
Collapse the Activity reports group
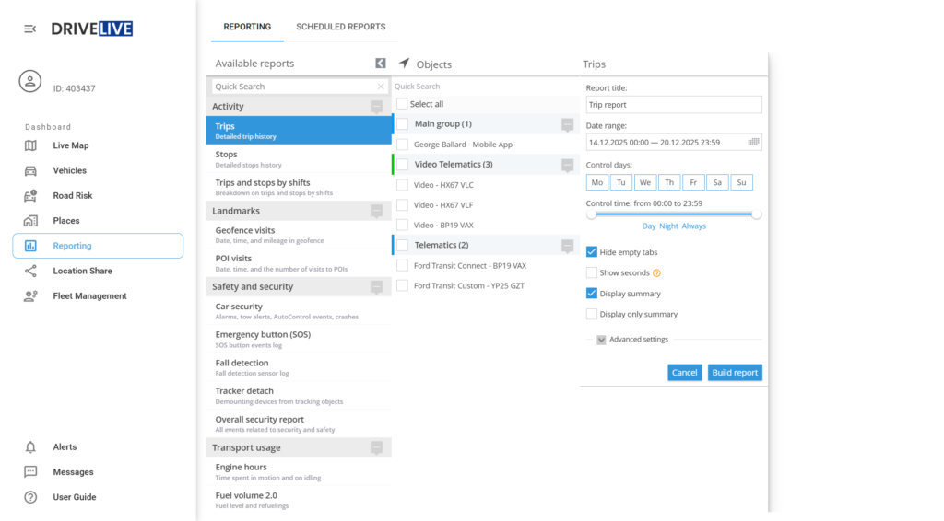tap(376, 107)
